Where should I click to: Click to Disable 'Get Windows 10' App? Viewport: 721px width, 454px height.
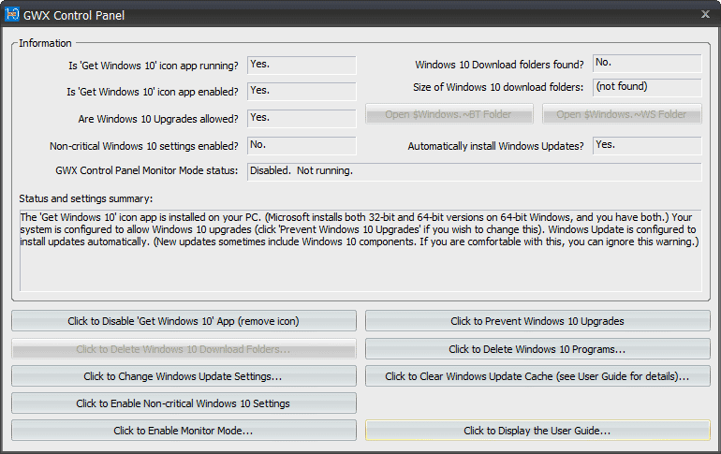tap(184, 321)
